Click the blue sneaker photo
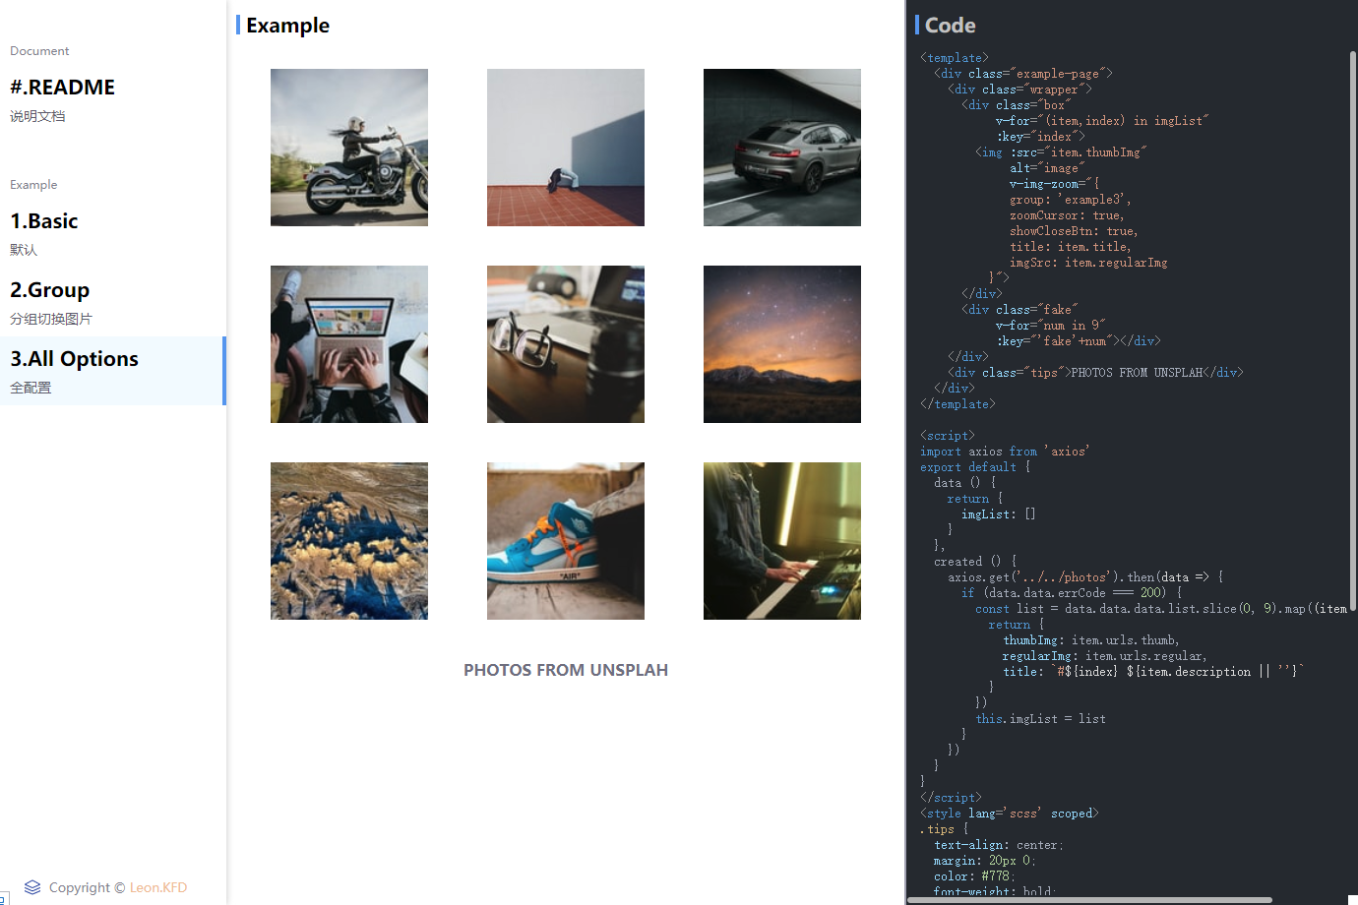 pos(566,541)
